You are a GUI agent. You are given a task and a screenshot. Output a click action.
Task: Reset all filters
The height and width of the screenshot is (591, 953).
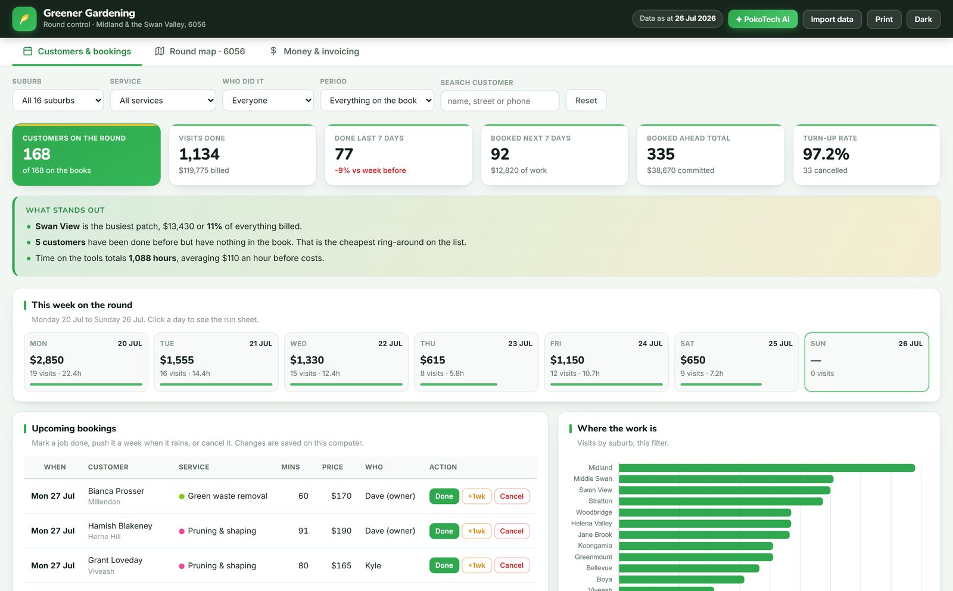pos(586,101)
